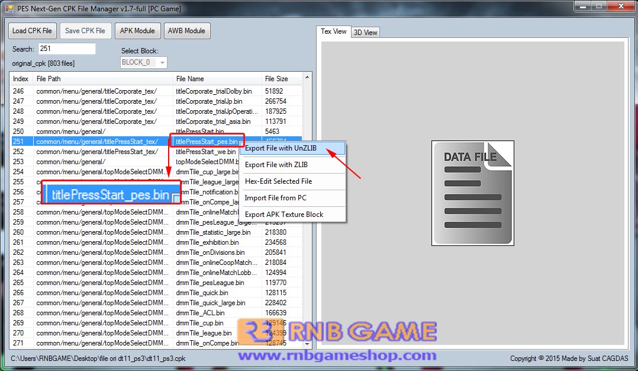Minimize the CPK File Manager window
Image resolution: width=638 pixels, height=371 pixels.
pyautogui.click(x=582, y=6)
